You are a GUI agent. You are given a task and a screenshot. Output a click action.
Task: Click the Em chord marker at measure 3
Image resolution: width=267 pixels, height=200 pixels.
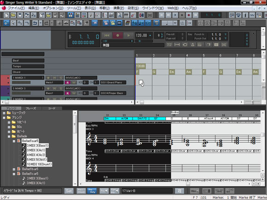point(172,72)
